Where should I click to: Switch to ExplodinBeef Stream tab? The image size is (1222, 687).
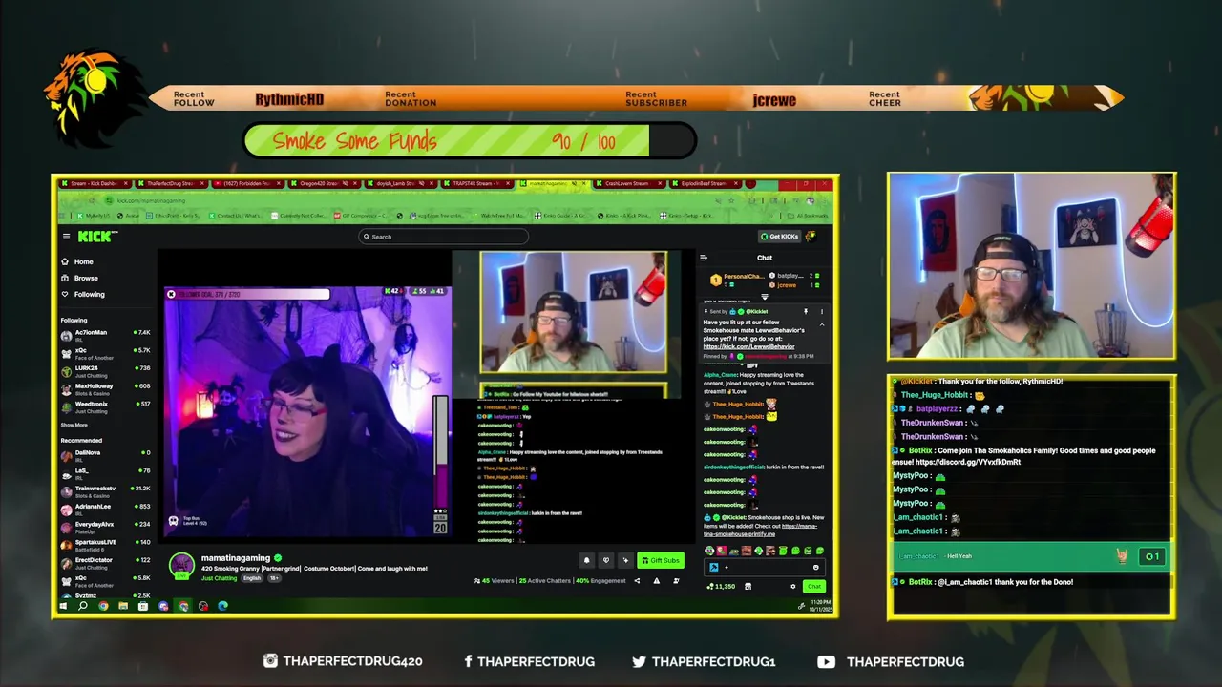pos(706,183)
